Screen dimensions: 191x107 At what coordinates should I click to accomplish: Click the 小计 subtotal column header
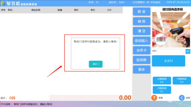(109, 10)
